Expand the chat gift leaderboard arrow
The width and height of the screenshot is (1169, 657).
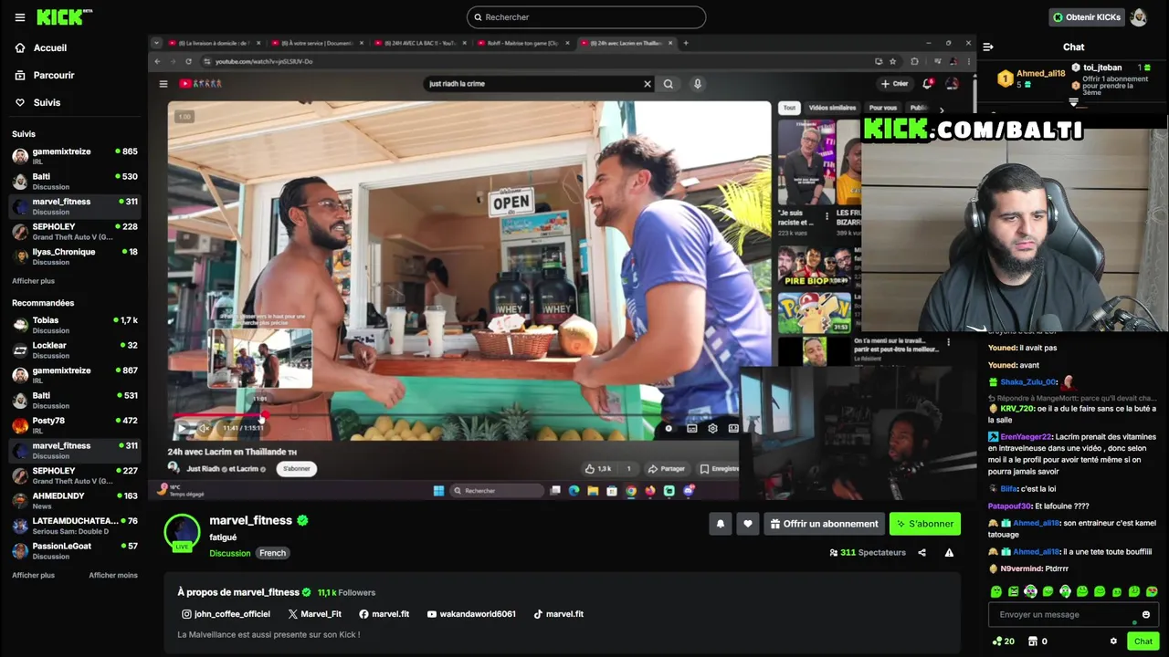(1073, 102)
